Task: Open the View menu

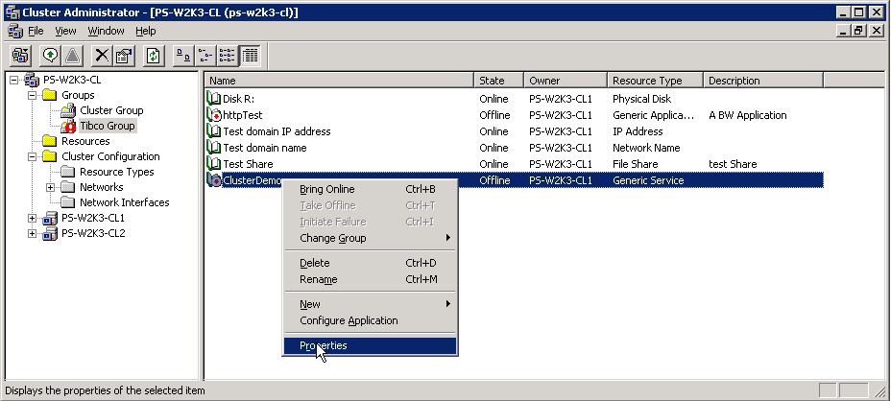Action: pyautogui.click(x=66, y=31)
